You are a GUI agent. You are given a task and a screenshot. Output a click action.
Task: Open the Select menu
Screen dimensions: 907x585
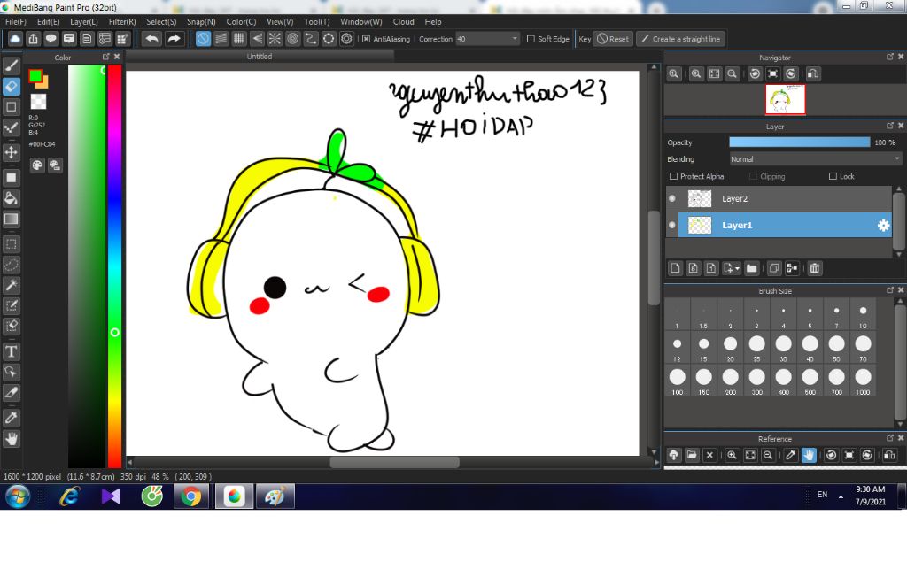point(161,21)
